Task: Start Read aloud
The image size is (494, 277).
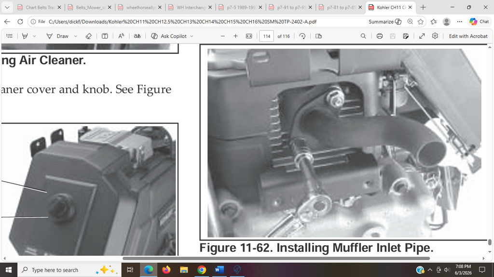Action: 121,36
